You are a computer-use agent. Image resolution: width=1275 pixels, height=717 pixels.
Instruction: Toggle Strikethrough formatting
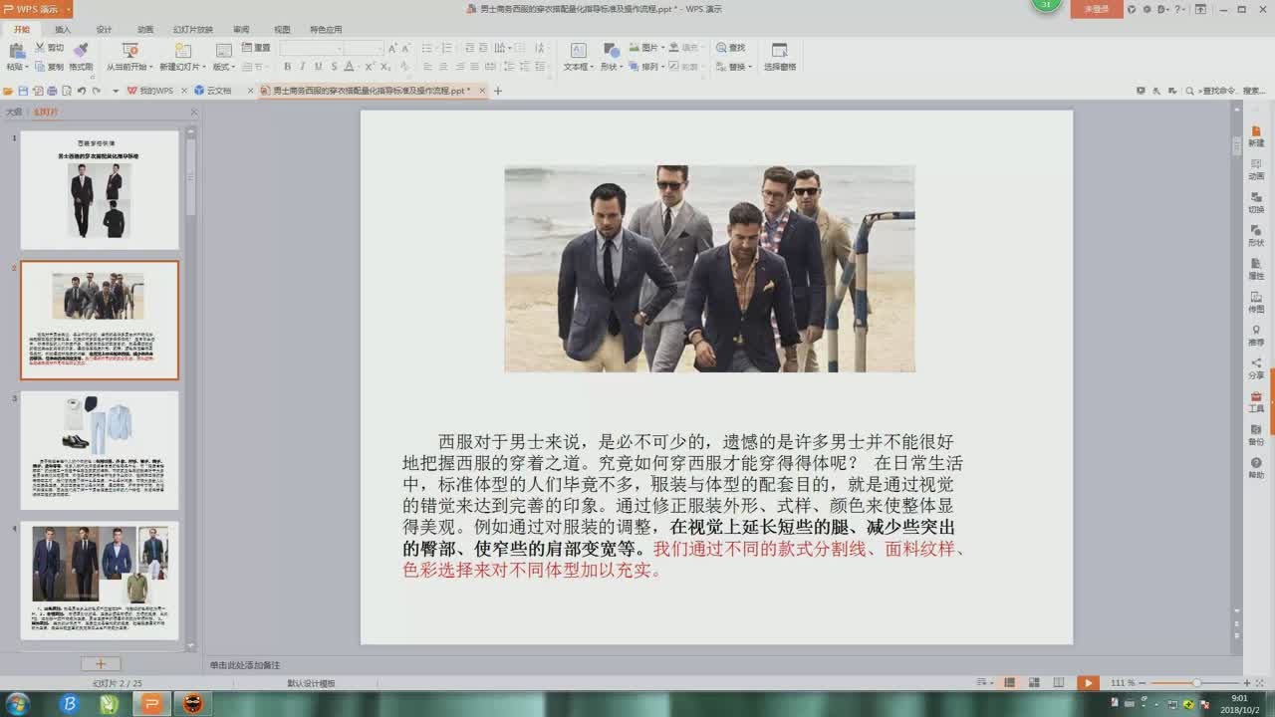pyautogui.click(x=334, y=67)
